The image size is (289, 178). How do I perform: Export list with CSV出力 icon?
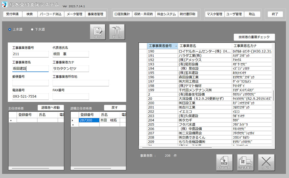pyautogui.click(x=224, y=163)
